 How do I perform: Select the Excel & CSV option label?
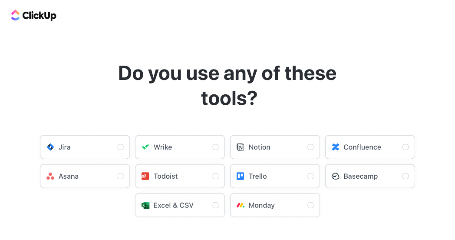(174, 205)
